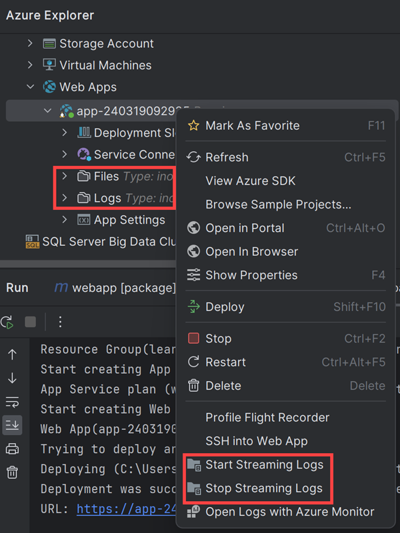Choose View Azure SDK from menu

(x=286, y=181)
